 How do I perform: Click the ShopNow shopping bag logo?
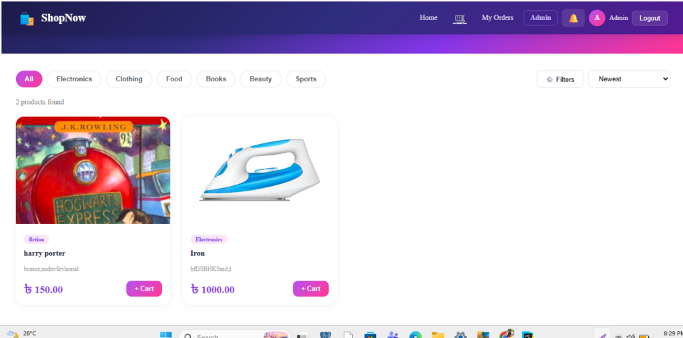click(27, 18)
